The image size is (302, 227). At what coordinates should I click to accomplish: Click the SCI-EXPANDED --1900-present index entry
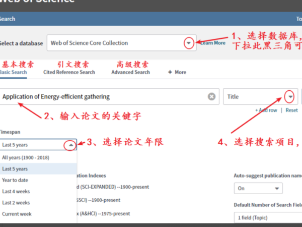click(113, 187)
